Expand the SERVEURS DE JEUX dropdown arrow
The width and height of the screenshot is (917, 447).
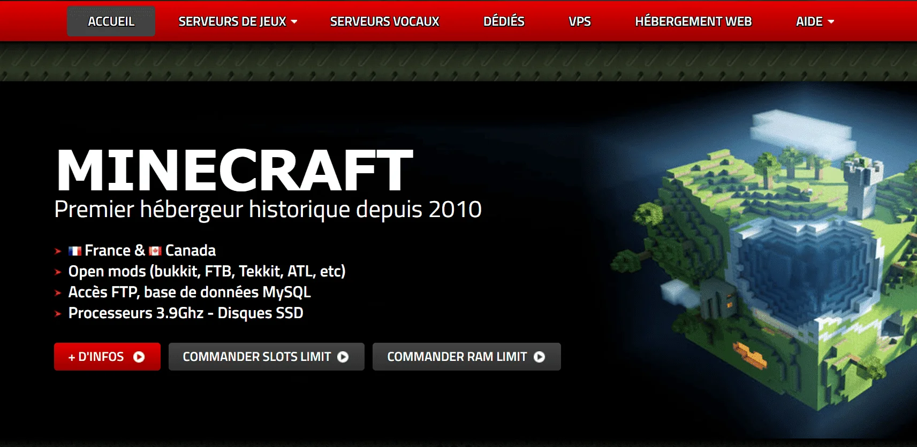(x=294, y=22)
